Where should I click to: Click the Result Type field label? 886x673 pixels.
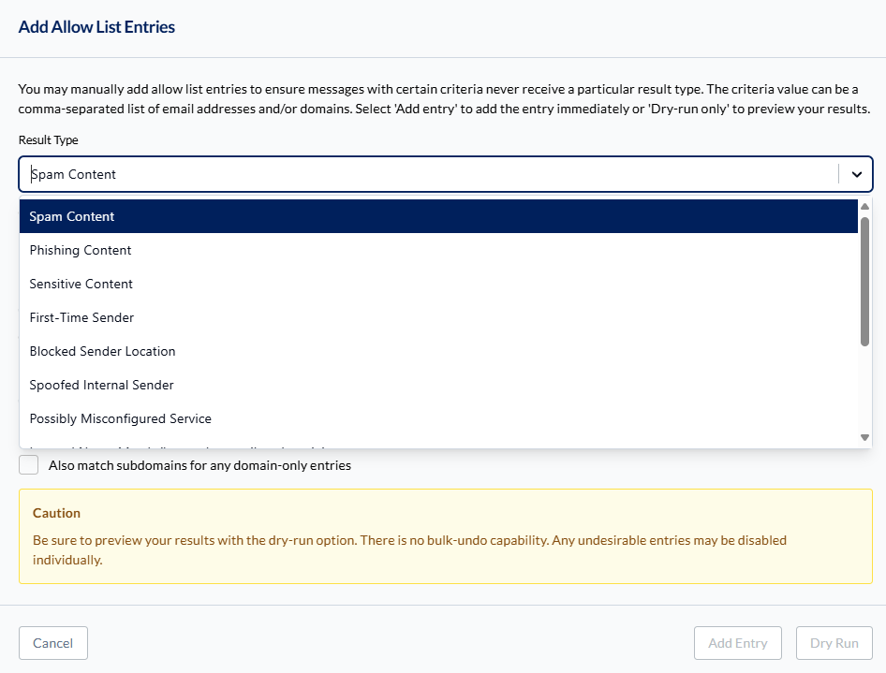[48, 140]
